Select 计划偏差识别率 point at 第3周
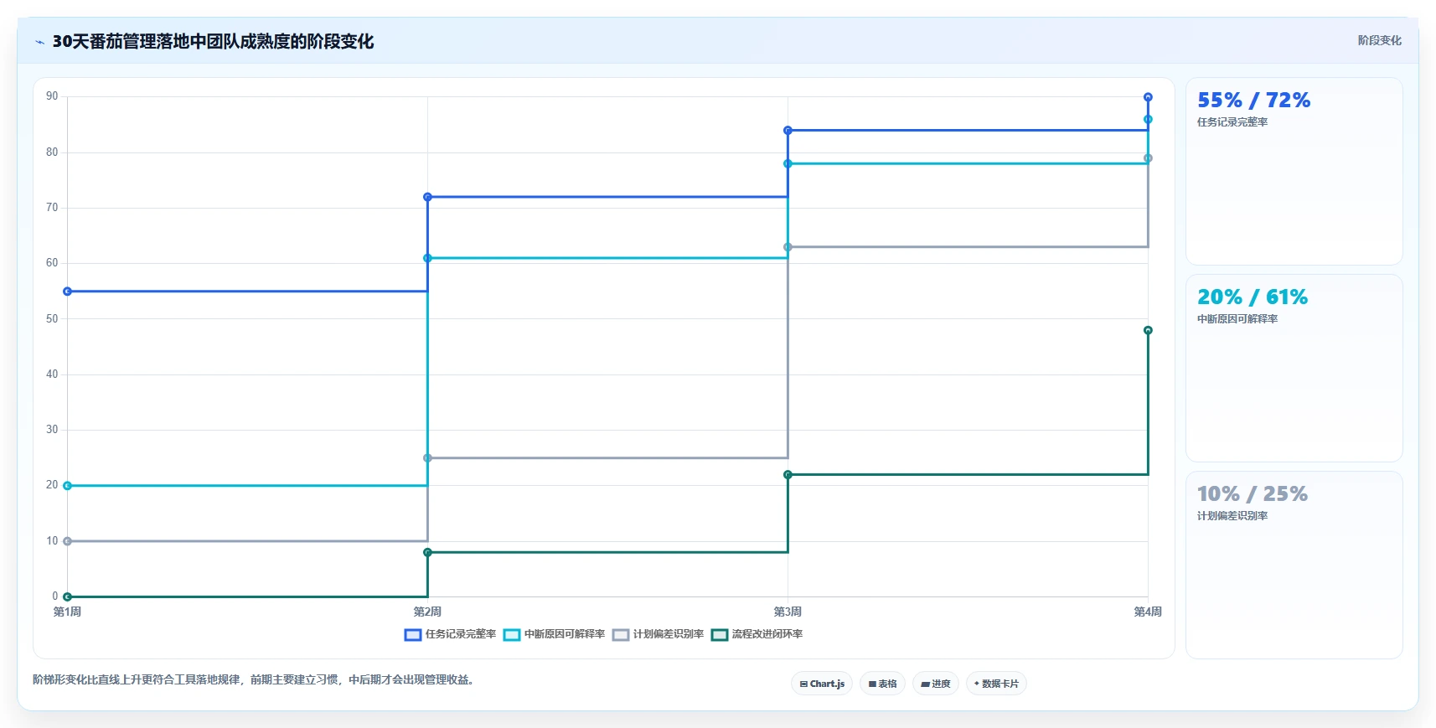The width and height of the screenshot is (1436, 728). coord(788,247)
